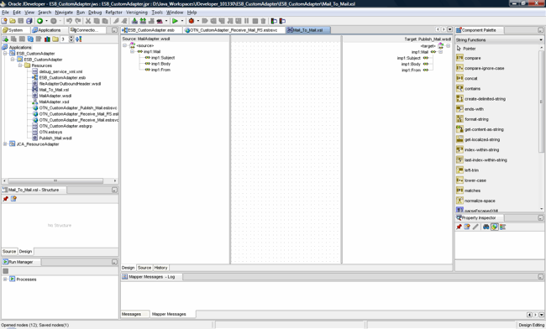Screen dimensions: 546x329
Task: Switch to the Source tab of the mapper editor
Action: (144, 268)
